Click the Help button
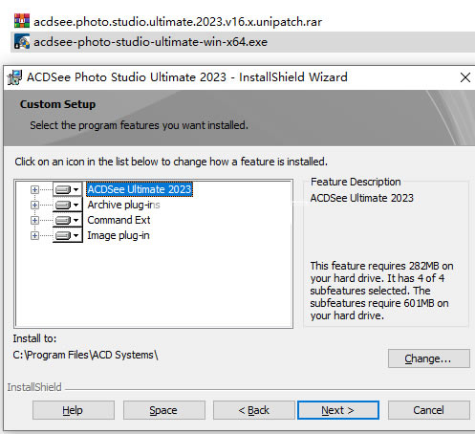The width and height of the screenshot is (475, 434). (74, 410)
